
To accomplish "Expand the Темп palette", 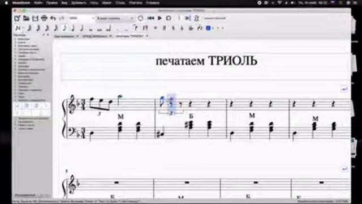I will click(21, 93).
